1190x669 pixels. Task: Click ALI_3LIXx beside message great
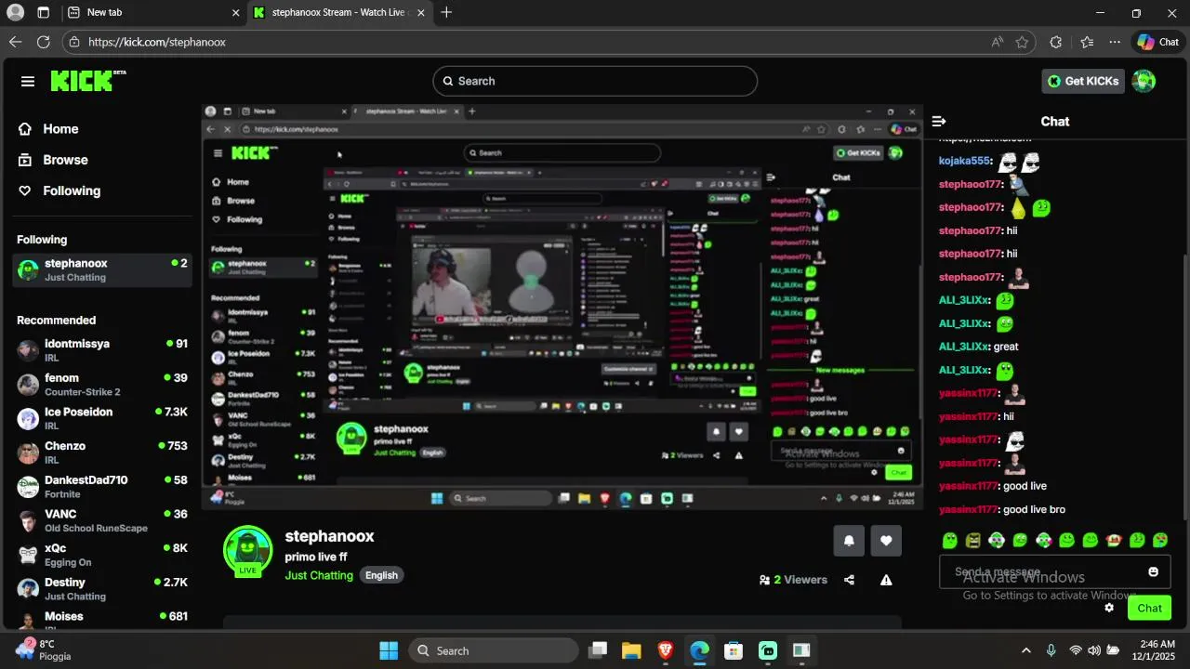(964, 347)
